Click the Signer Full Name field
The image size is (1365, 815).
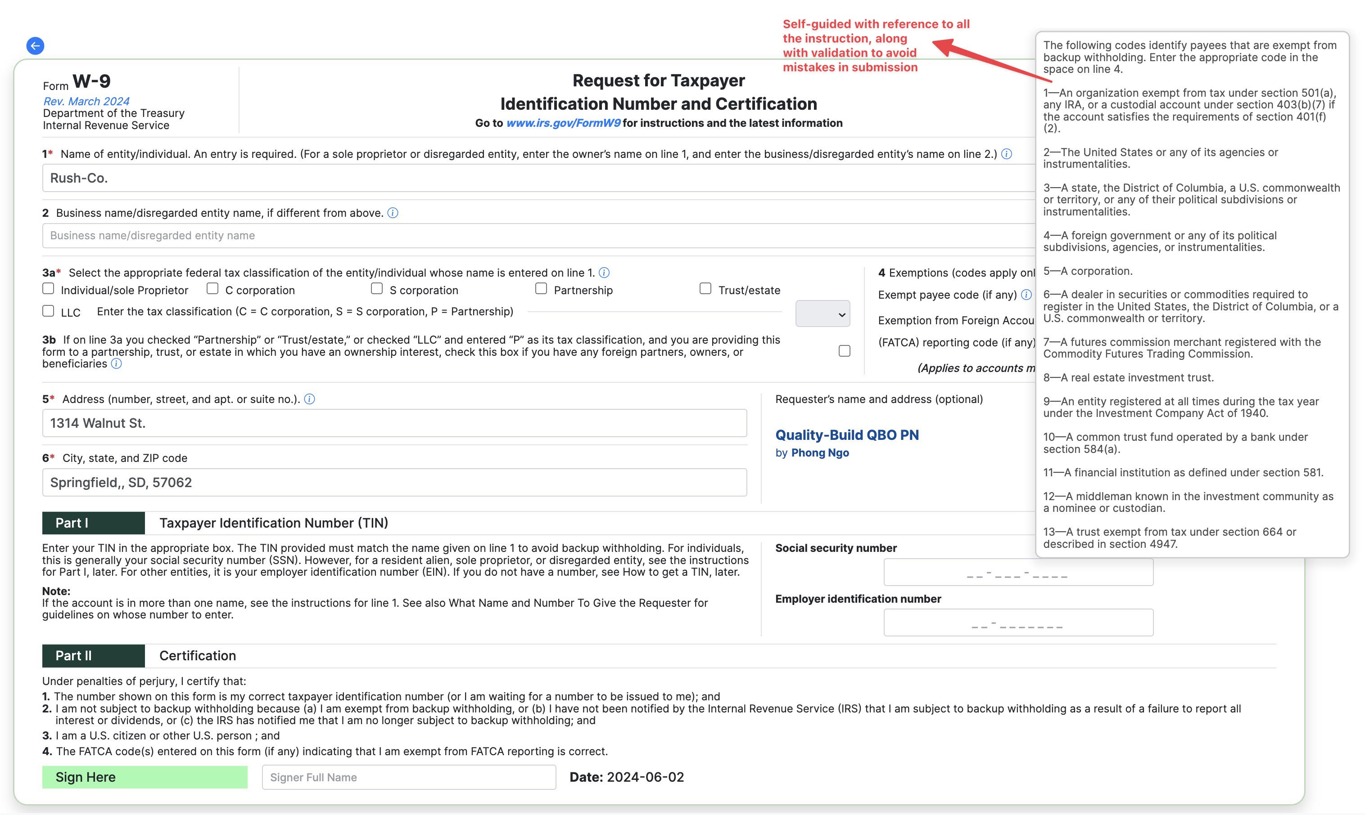408,777
